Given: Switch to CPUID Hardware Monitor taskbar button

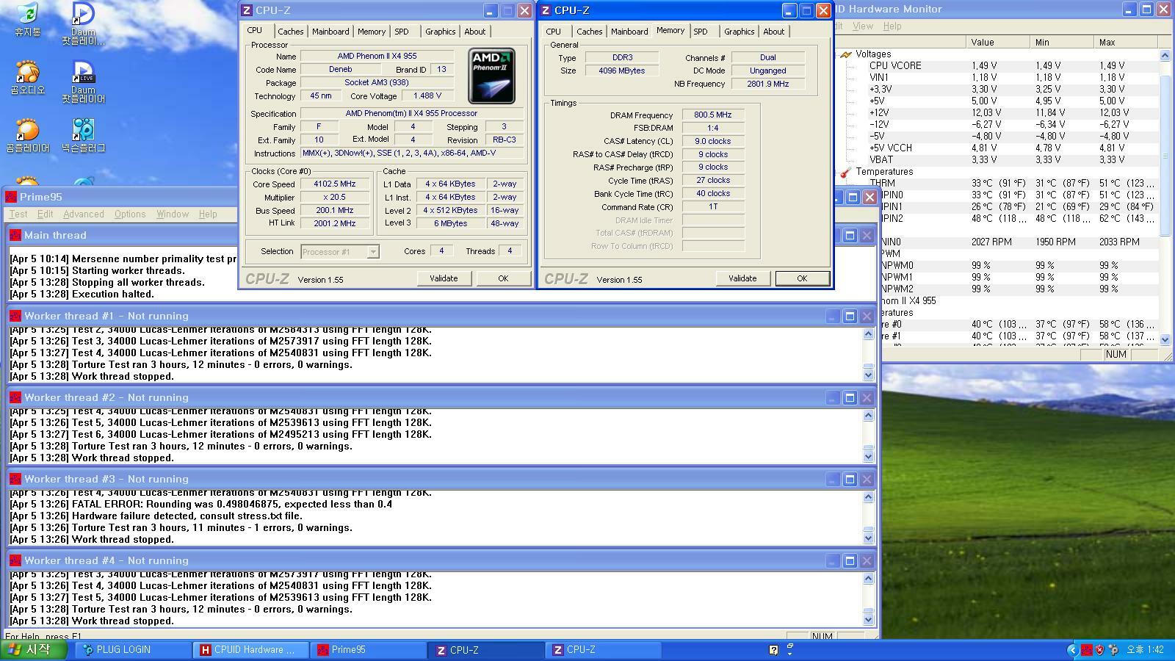Looking at the screenshot, I should click(249, 650).
